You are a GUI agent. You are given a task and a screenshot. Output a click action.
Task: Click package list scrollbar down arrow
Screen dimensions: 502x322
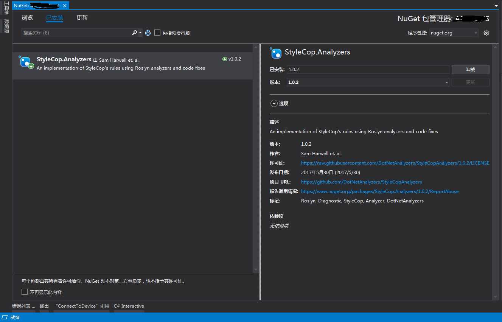(x=256, y=269)
